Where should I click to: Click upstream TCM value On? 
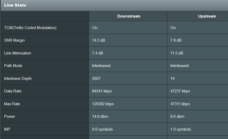pyautogui.click(x=173, y=28)
